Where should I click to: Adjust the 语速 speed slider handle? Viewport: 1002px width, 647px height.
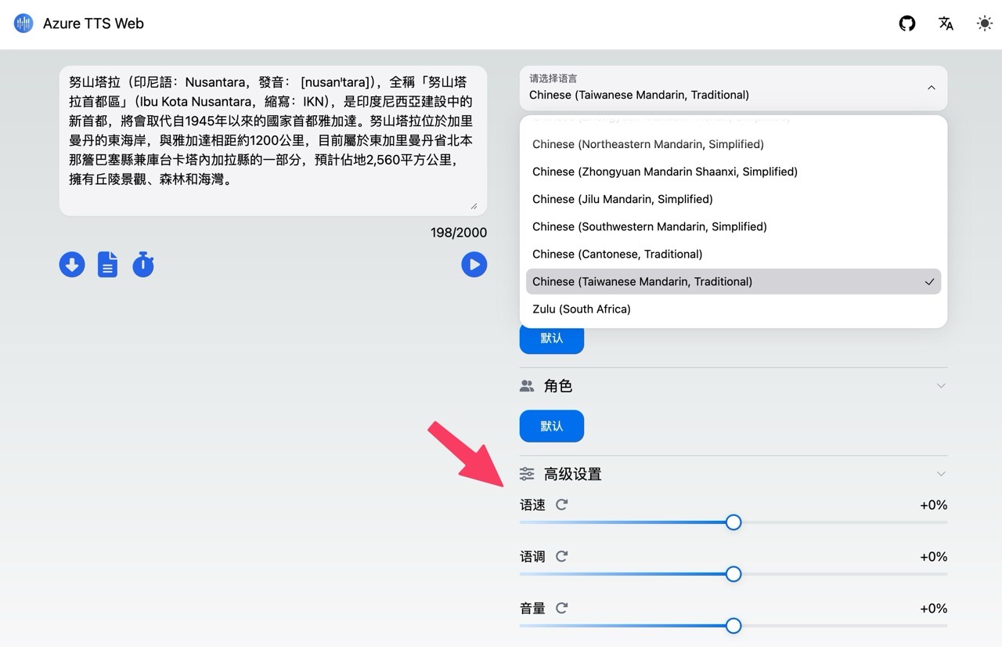[733, 522]
